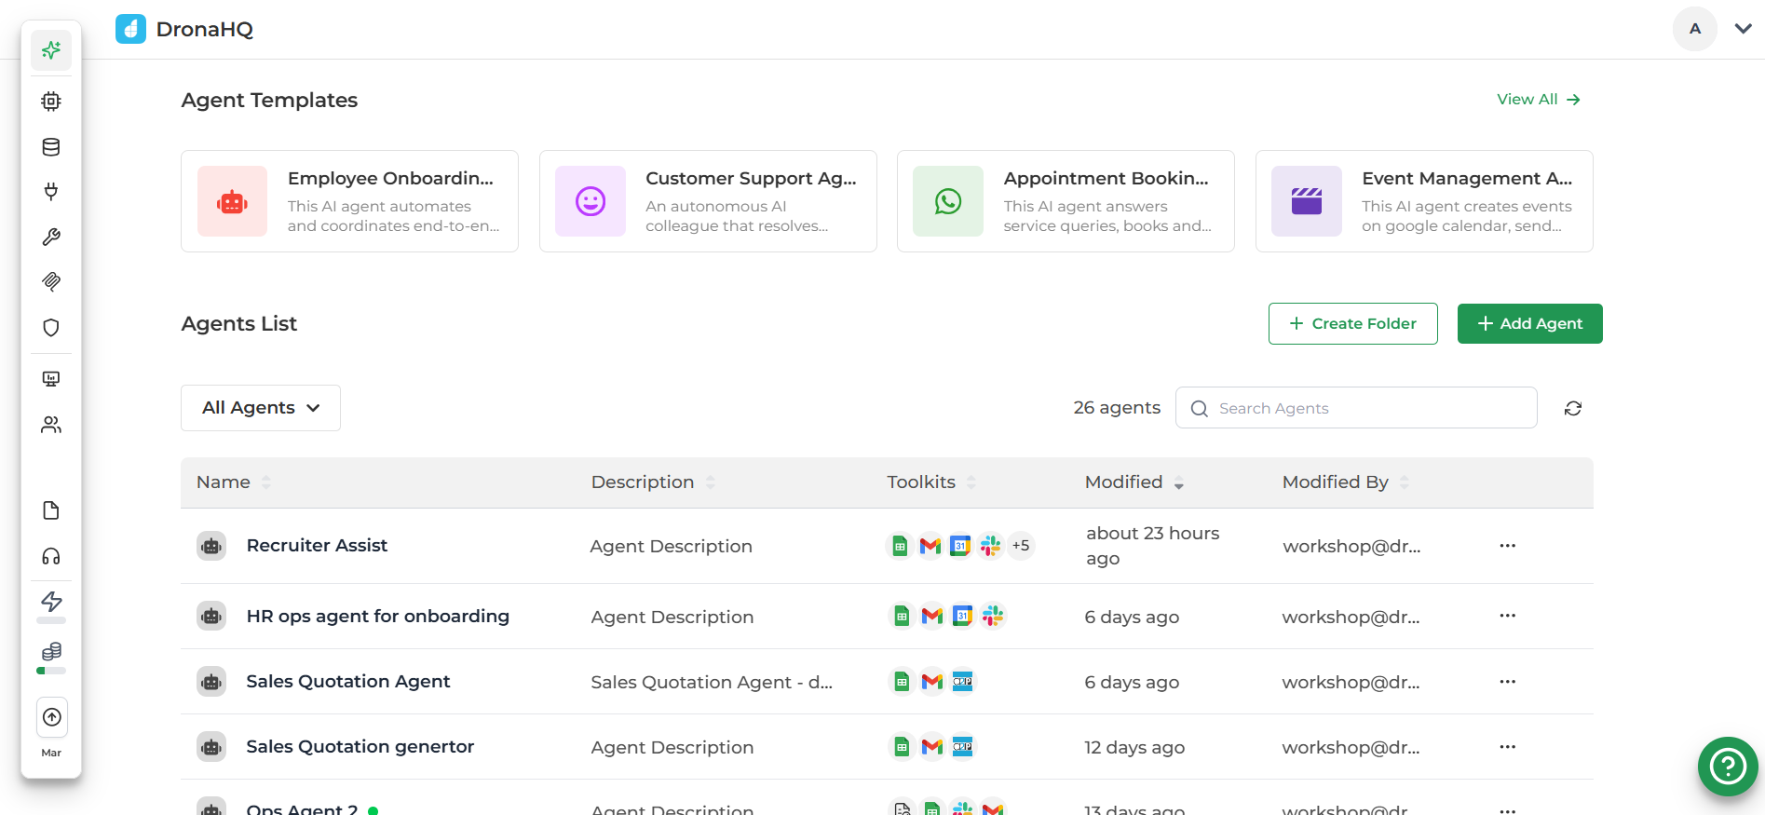Click the refresh agents list icon

pyautogui.click(x=1573, y=408)
